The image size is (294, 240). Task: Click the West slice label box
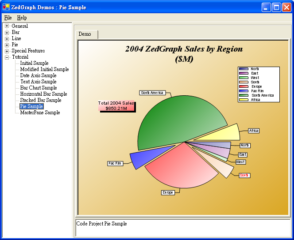(240, 162)
